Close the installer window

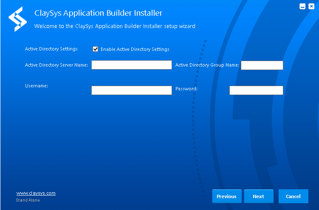311,6
